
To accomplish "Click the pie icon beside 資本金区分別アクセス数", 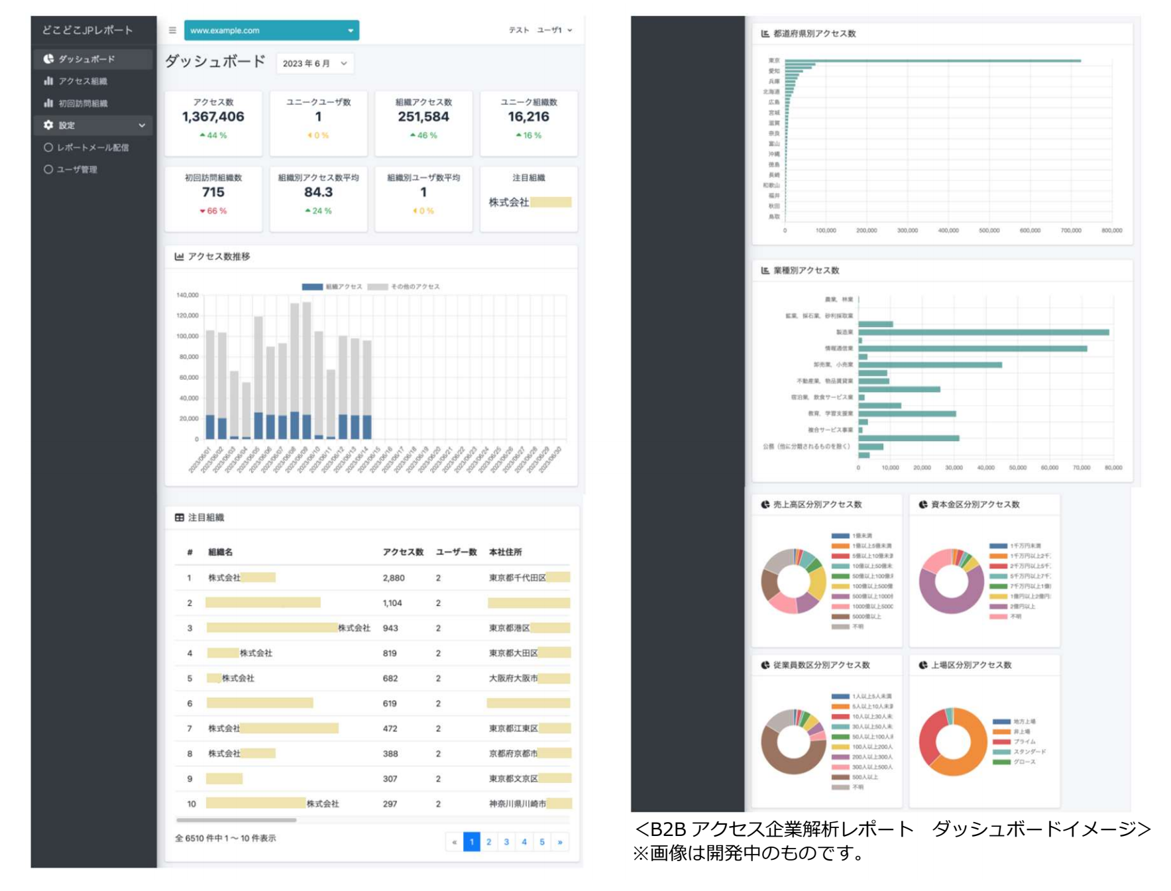I will tap(923, 505).
